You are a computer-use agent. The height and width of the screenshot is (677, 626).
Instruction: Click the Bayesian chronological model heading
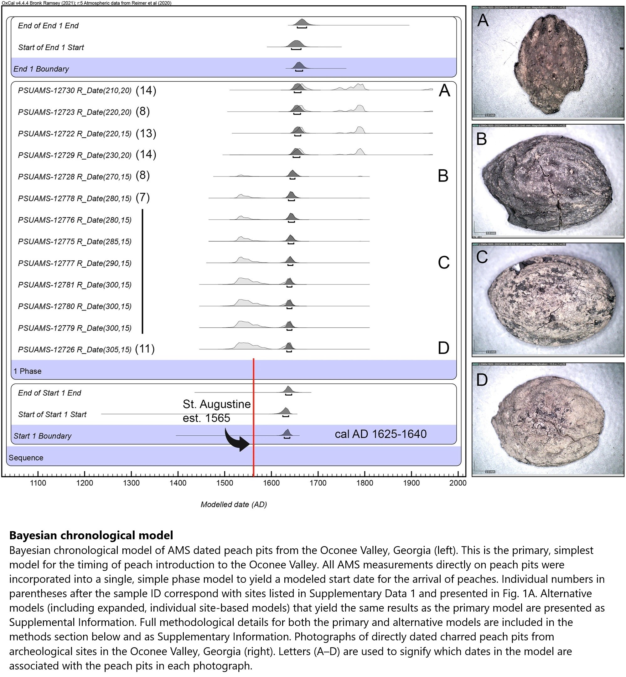click(x=91, y=536)
